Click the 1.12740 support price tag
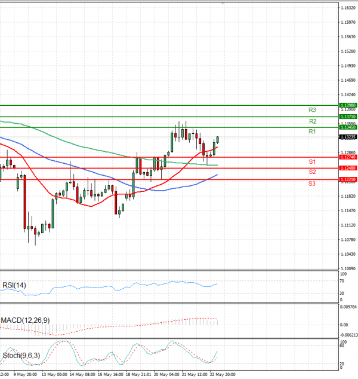 [348, 157]
